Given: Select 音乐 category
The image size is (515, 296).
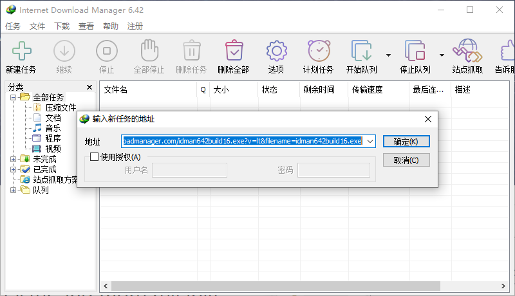Looking at the screenshot, I should [x=53, y=128].
